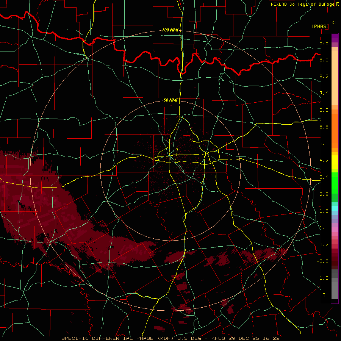Click the 50 NMI range ring label
This screenshot has width=341, height=341.
coord(170,100)
